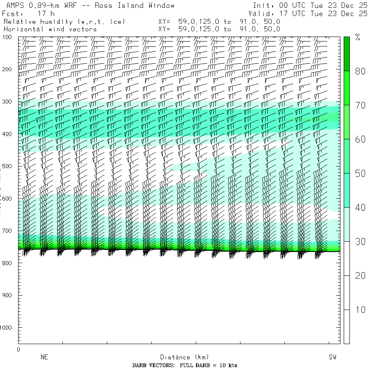
Task: Select the pale cyan 30–40 colorbar segment
Action: pyautogui.click(x=347, y=224)
